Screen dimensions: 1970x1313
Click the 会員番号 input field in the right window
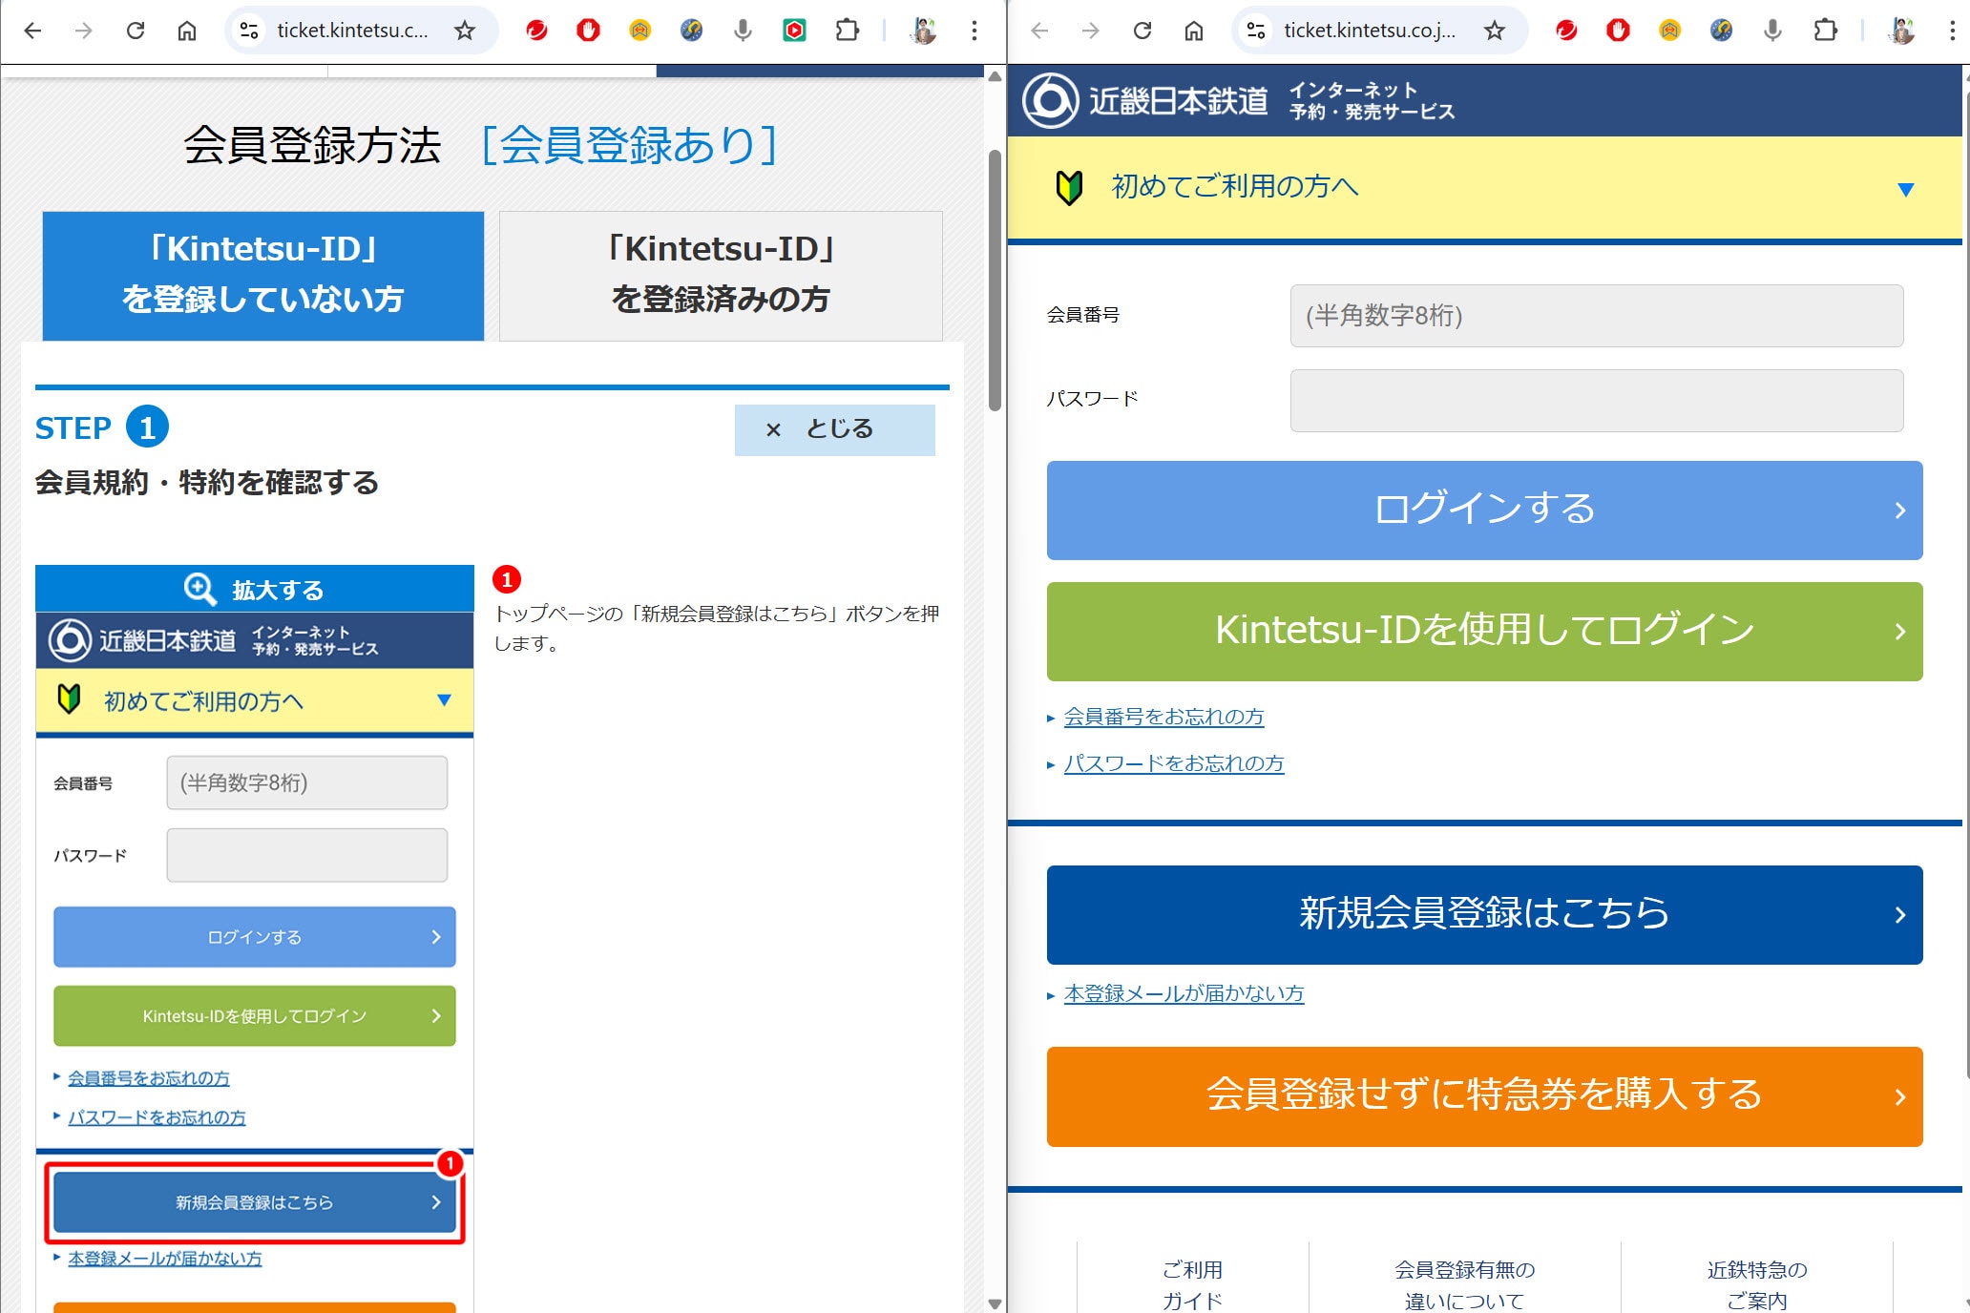[x=1596, y=316]
